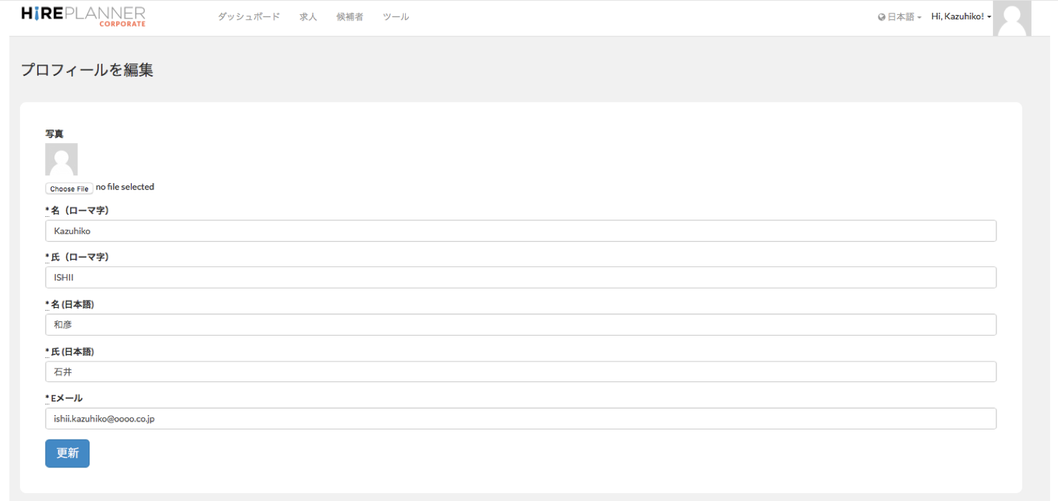Focus the Eメール address input field

coord(520,419)
